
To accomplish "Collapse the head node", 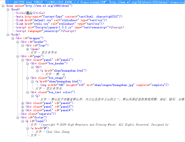I will click(8, 10).
